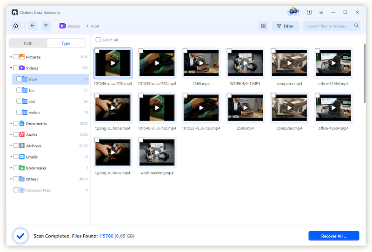Open the Filter button

pyautogui.click(x=286, y=26)
